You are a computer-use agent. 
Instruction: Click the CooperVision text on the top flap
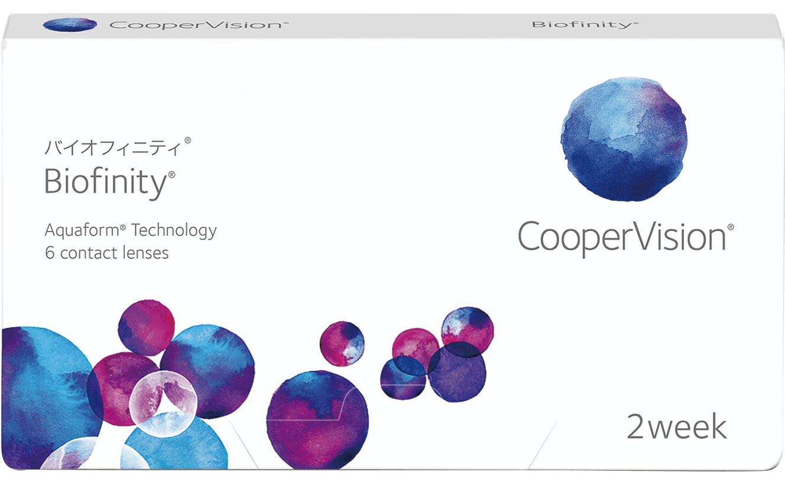[199, 25]
